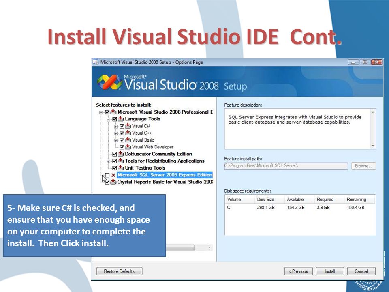This screenshot has width=389, height=292.
Task: Close the setup window
Action: point(376,62)
